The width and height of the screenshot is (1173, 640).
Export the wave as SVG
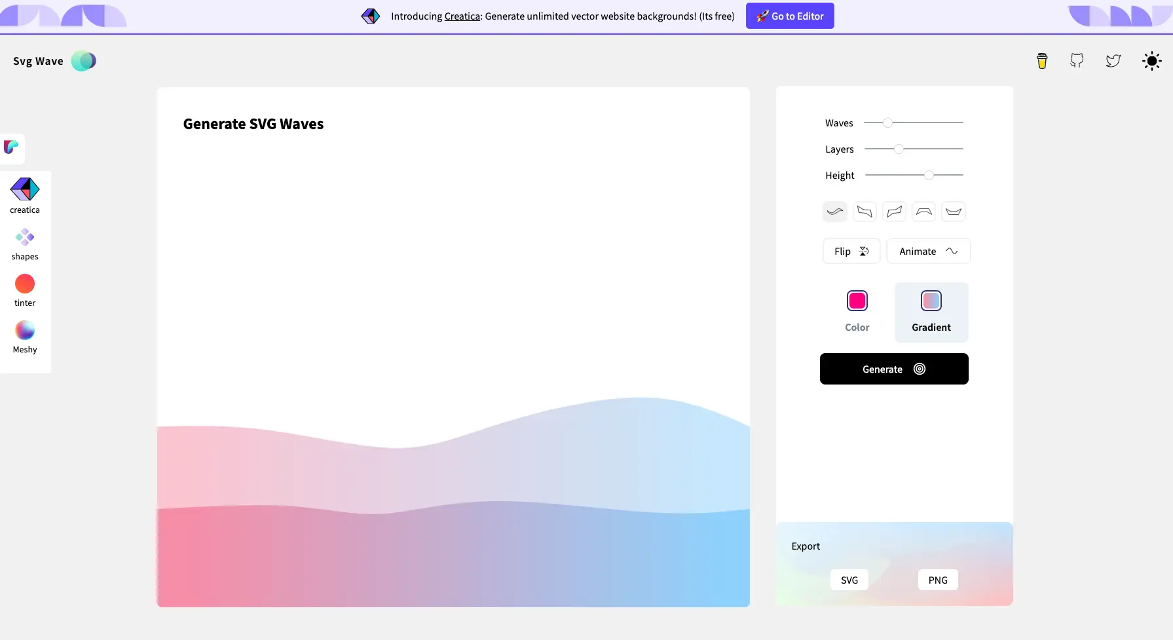(849, 580)
